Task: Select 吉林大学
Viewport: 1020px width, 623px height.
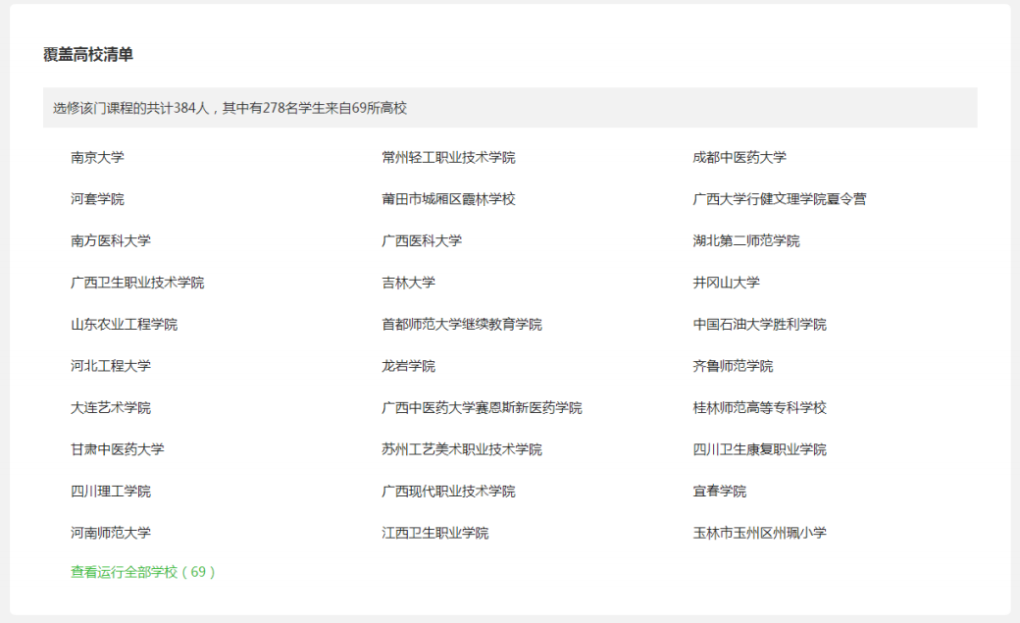Action: (409, 283)
